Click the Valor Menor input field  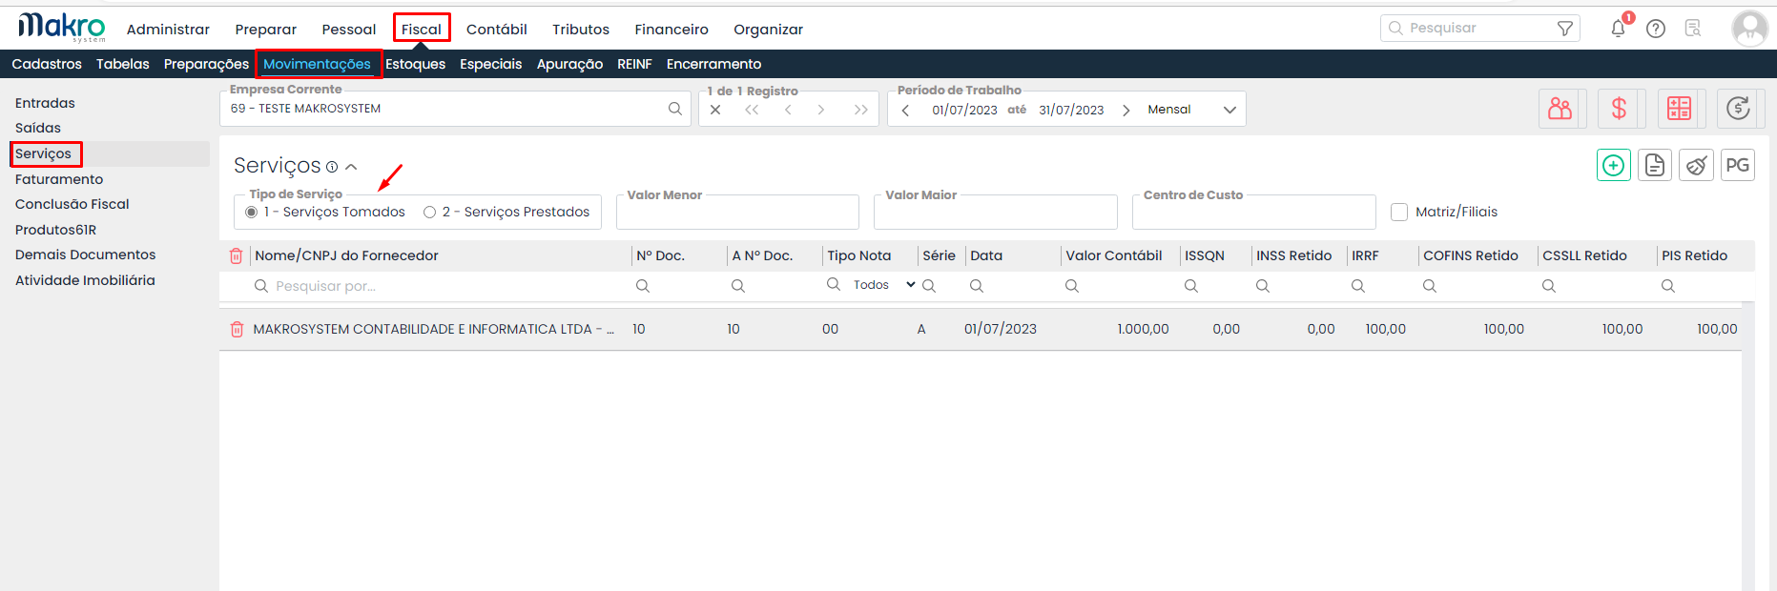click(x=737, y=212)
